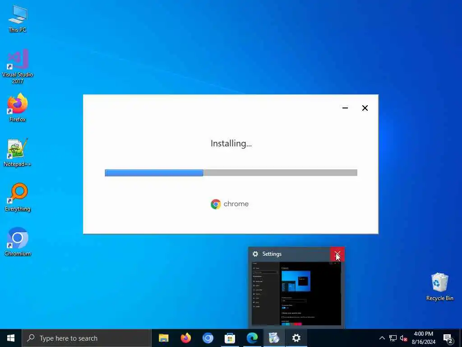Image resolution: width=462 pixels, height=347 pixels.
Task: Click the Installing... status text
Action: 231,143
